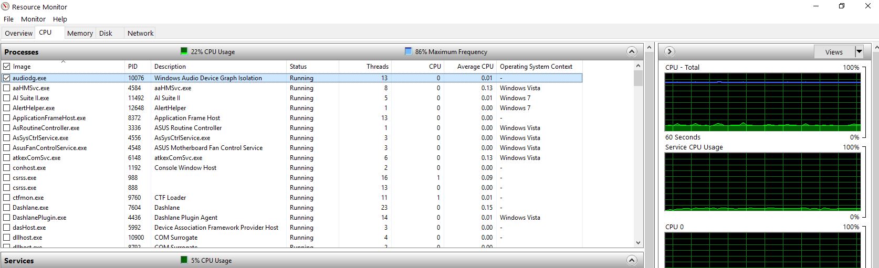
Task: Select the DashlanePlugin.exe row
Action: pyautogui.click(x=292, y=218)
